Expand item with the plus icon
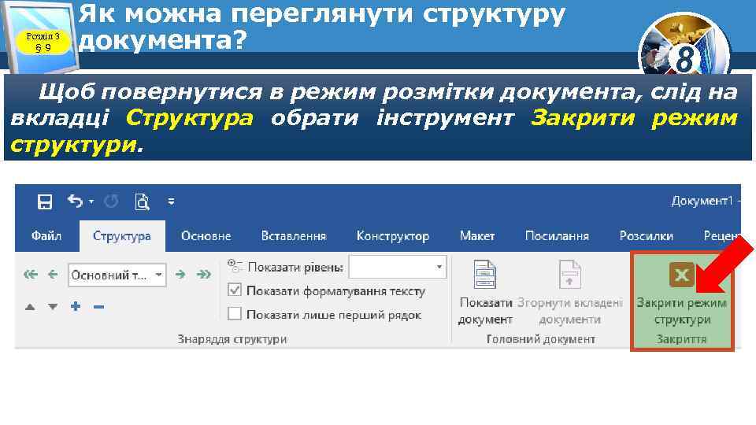The image size is (756, 425). pos(76,306)
